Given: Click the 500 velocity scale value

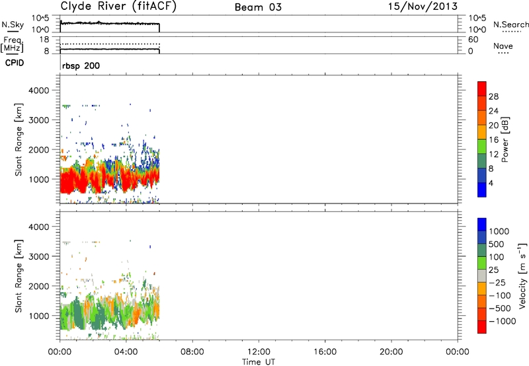Looking at the screenshot, I should 497,244.
